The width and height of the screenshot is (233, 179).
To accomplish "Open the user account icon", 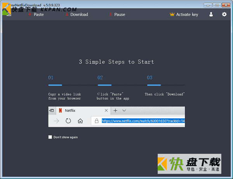I will pyautogui.click(x=211, y=14).
